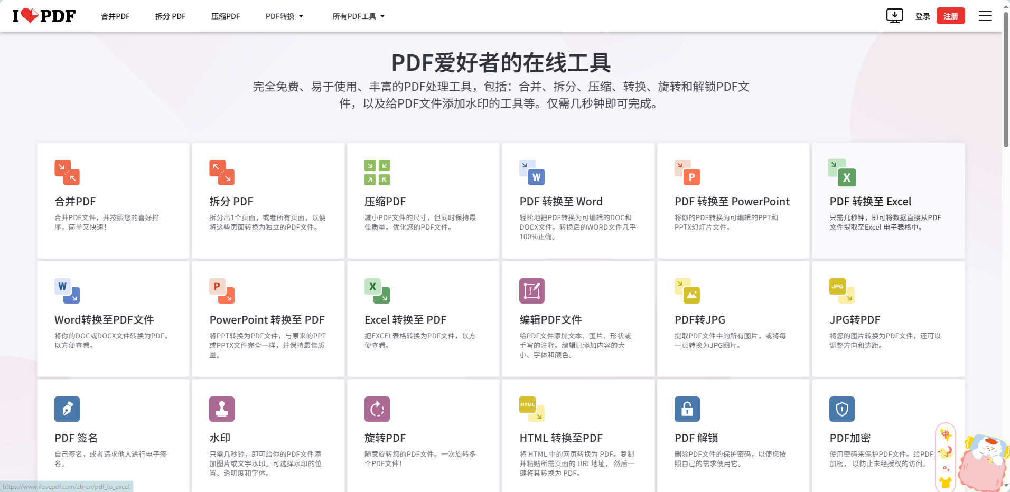
Task: Open the 拆分 PDF tool icon
Action: [x=222, y=173]
